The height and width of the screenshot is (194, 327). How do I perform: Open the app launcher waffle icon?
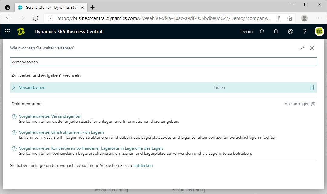coord(7,31)
